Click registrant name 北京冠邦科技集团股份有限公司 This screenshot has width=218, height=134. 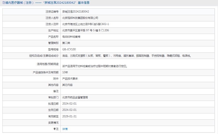pyautogui.click(x=80, y=18)
